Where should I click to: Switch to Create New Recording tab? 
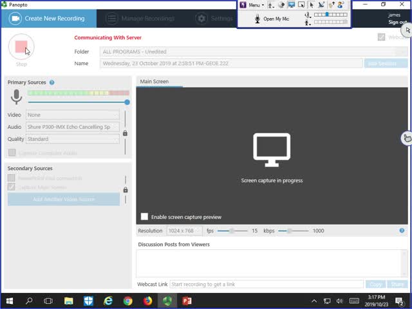49,19
